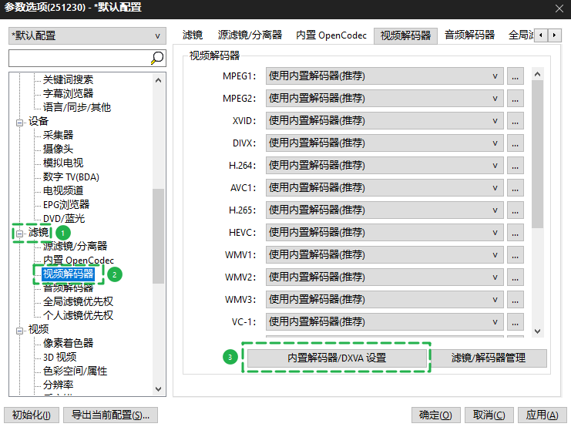Image resolution: width=571 pixels, height=427 pixels.
Task: Switch to the 内置 OpenCodec tab
Action: [x=331, y=35]
